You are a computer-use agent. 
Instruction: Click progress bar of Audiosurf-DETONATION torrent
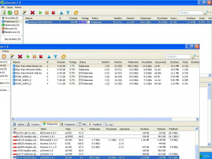click(x=84, y=22)
